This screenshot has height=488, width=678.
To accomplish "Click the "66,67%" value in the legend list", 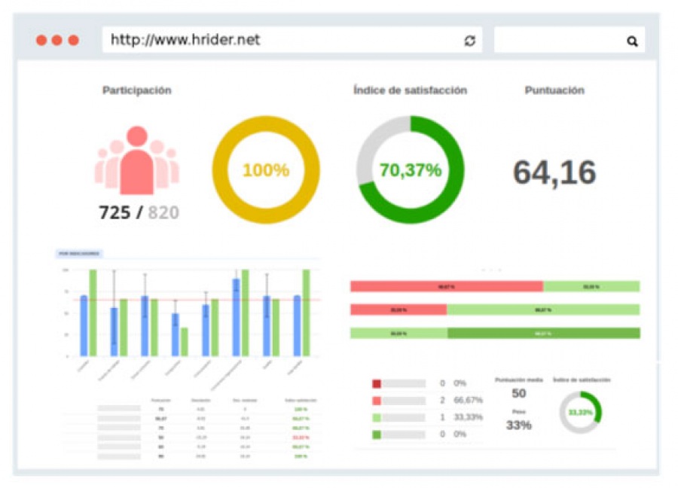I will (468, 400).
